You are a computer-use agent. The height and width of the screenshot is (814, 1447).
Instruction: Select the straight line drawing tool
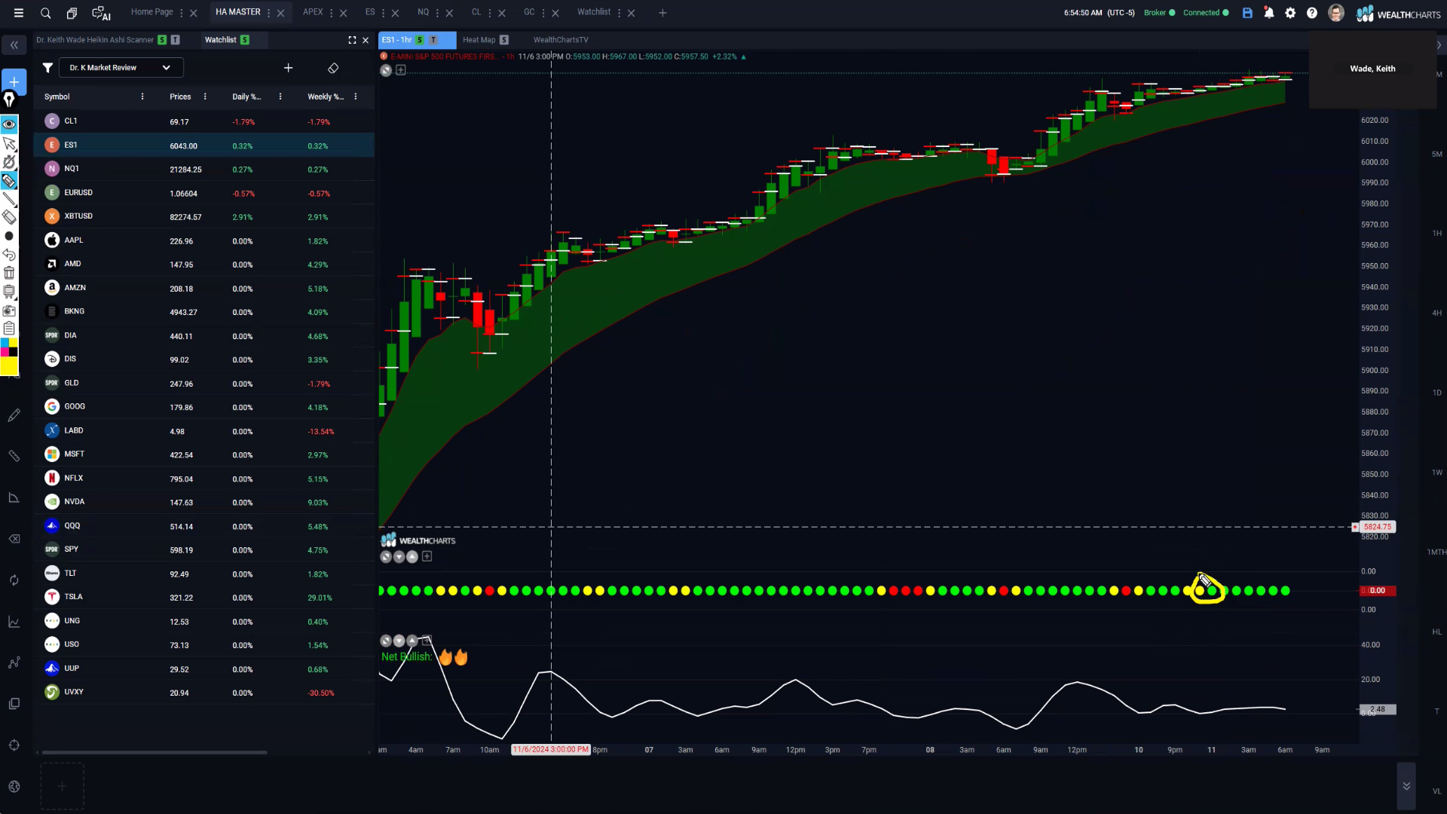tap(9, 199)
